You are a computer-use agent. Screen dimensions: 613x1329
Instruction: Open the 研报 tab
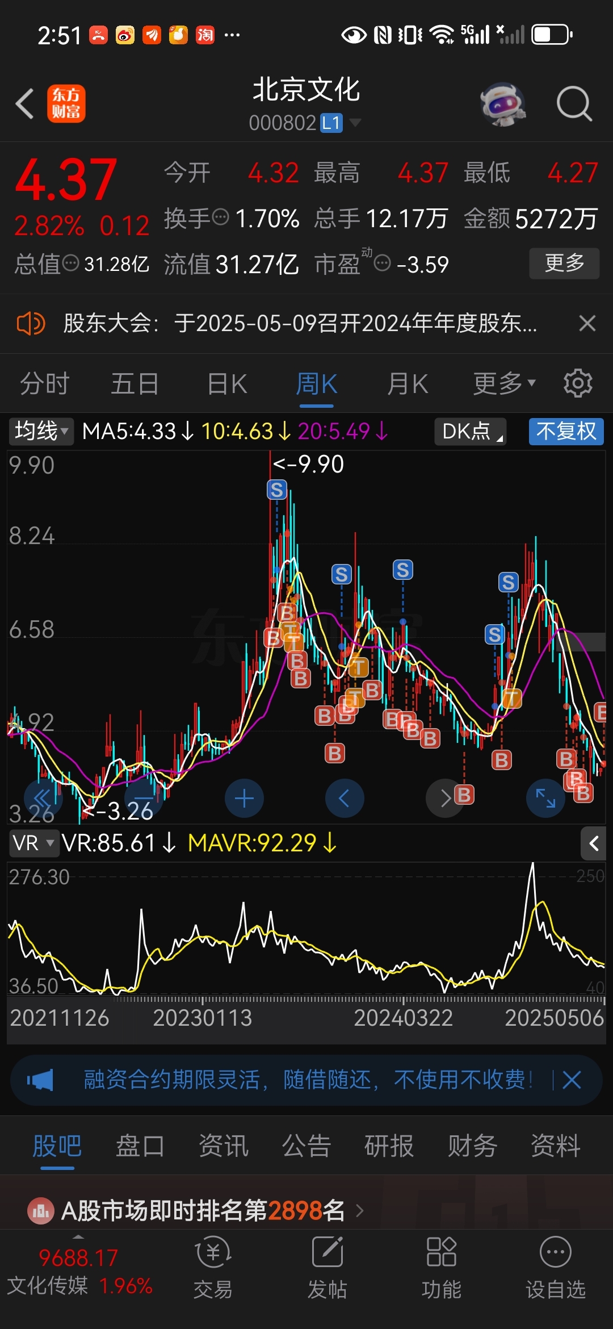tap(389, 1146)
